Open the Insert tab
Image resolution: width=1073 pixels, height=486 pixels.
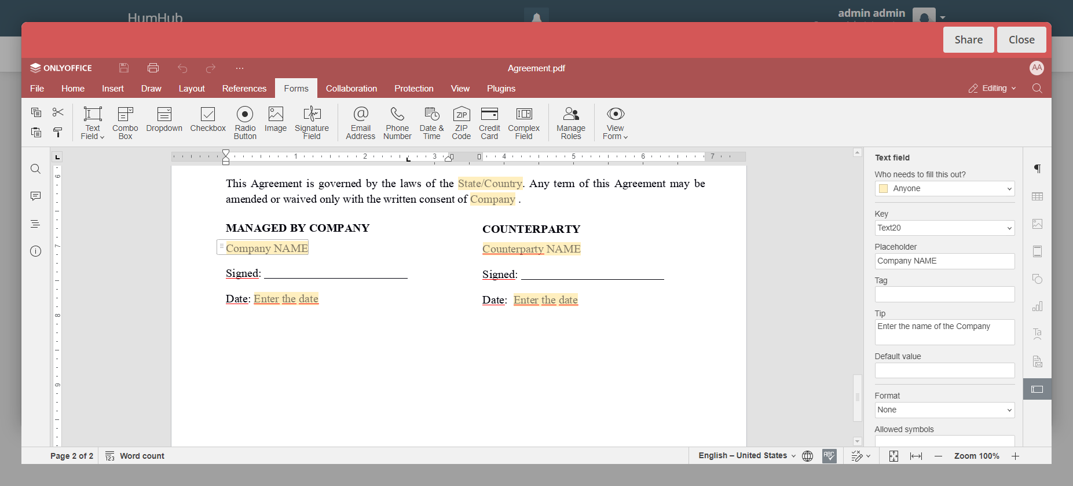(x=113, y=89)
